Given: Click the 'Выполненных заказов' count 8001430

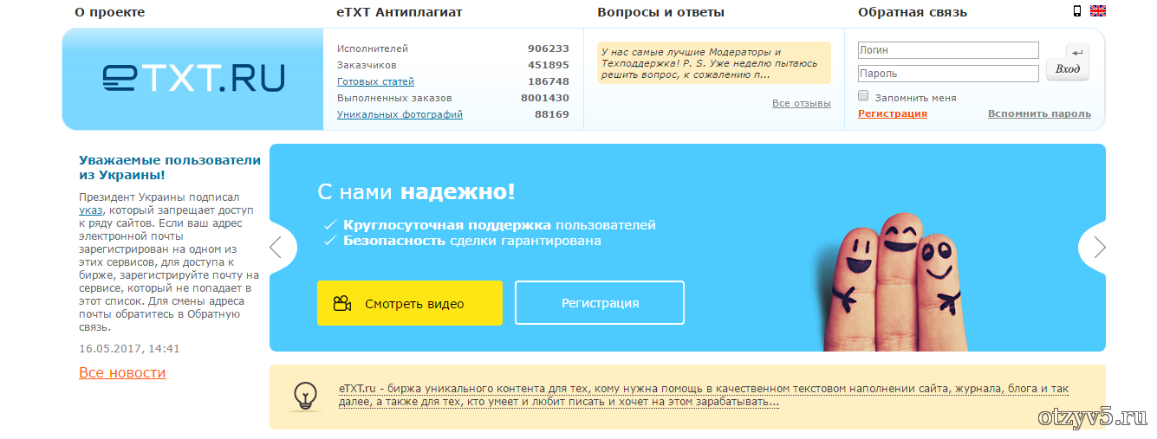Looking at the screenshot, I should coord(545,98).
